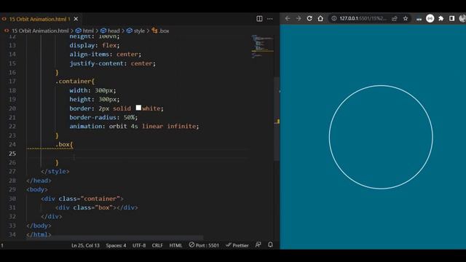
Task: Select the head breadcrumb segment
Action: tap(110, 31)
